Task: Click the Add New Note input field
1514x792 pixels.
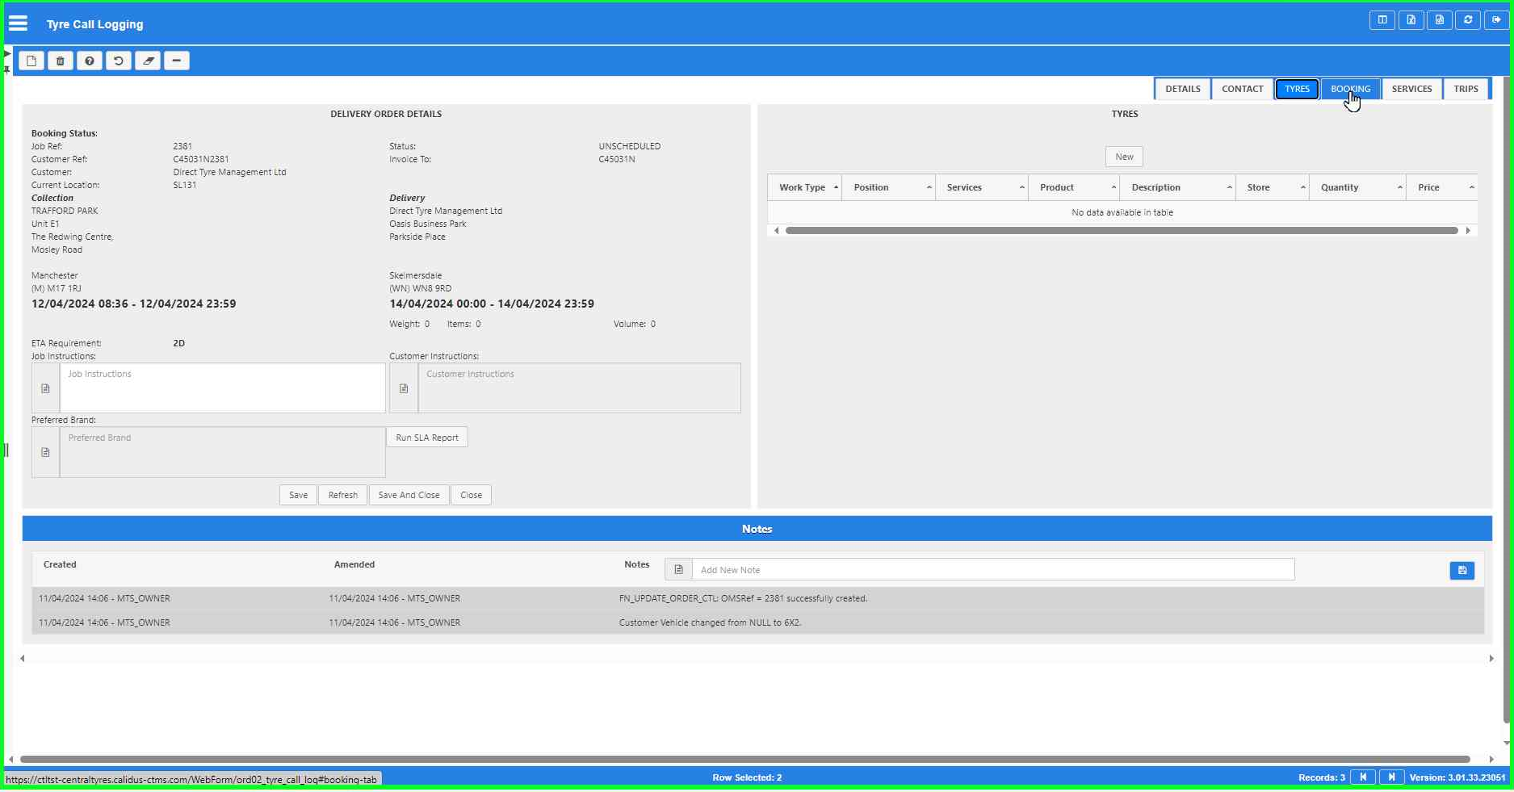Action: 993,570
